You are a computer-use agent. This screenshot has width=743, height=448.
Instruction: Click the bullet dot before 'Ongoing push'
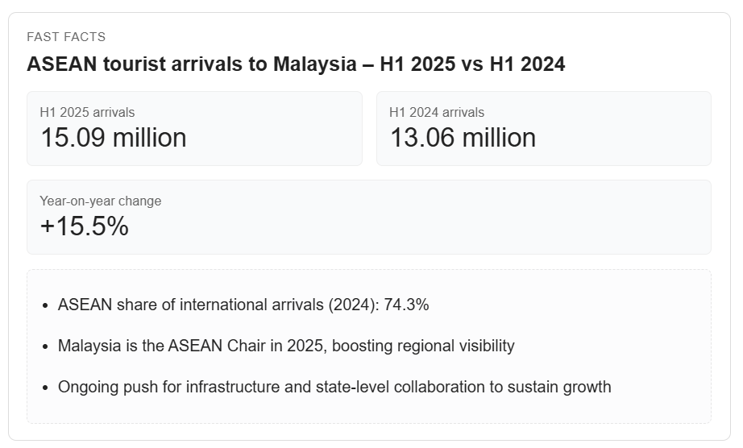[x=45, y=388]
